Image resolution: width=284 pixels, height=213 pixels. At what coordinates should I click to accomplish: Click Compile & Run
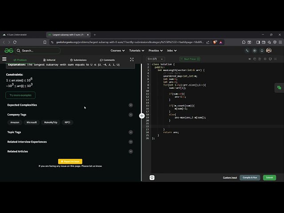250,177
